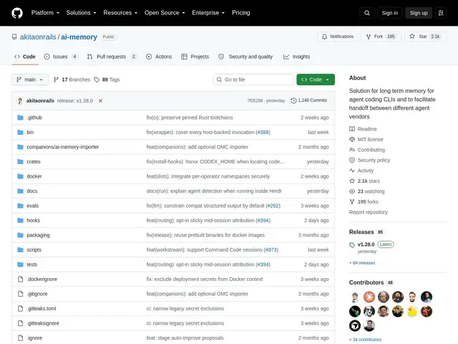
Task: Open the + 34 contributors link
Action: click(x=365, y=340)
